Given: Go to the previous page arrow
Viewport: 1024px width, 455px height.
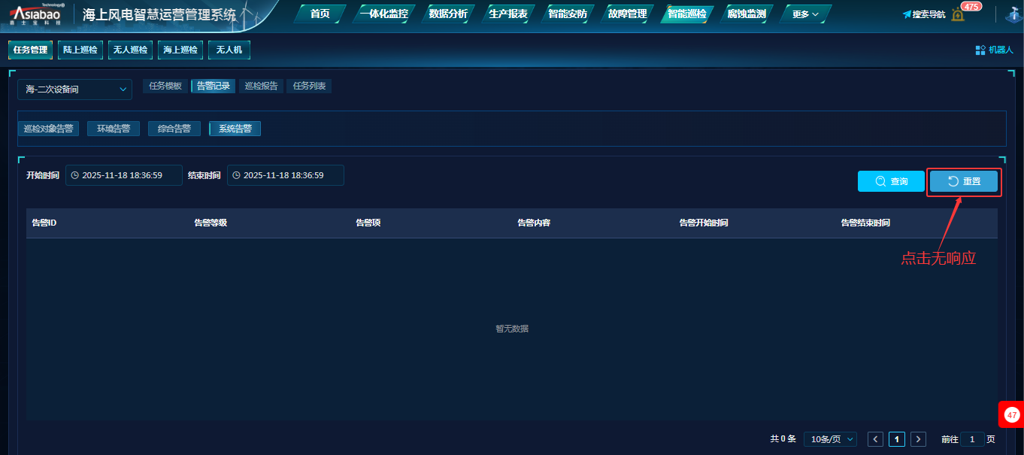Looking at the screenshot, I should [875, 439].
